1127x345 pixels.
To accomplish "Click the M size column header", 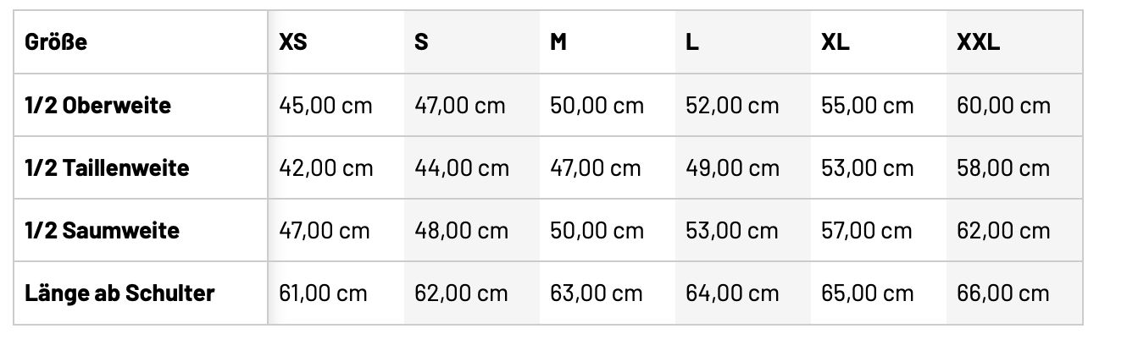I will 558,42.
